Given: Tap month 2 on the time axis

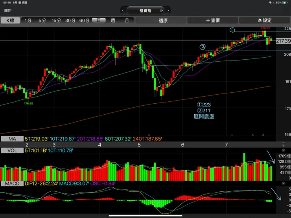Looking at the screenshot, I should (x=27, y=145).
